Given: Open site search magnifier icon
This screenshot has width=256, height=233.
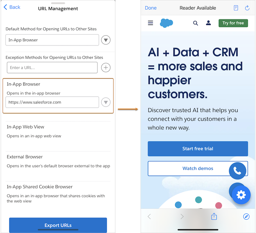Looking at the screenshot, I should [x=196, y=23].
